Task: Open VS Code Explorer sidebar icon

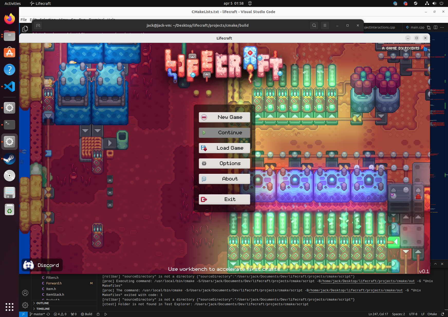Action: [25, 29]
